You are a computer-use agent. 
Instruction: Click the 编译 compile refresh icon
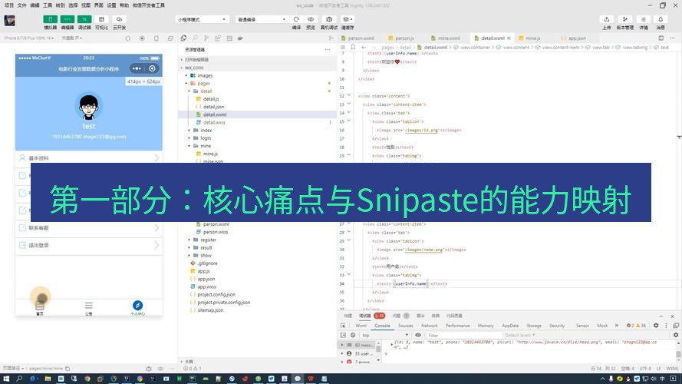[x=296, y=19]
